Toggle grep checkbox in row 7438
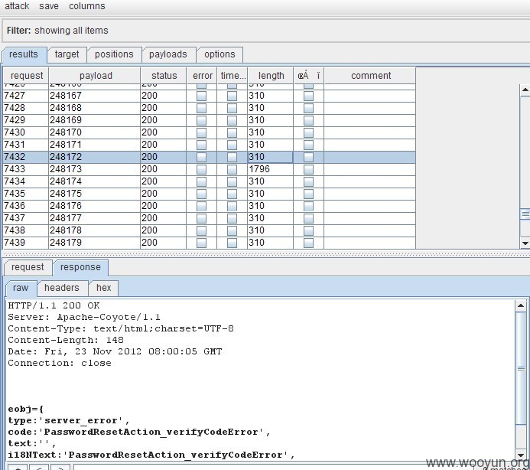 tap(308, 230)
